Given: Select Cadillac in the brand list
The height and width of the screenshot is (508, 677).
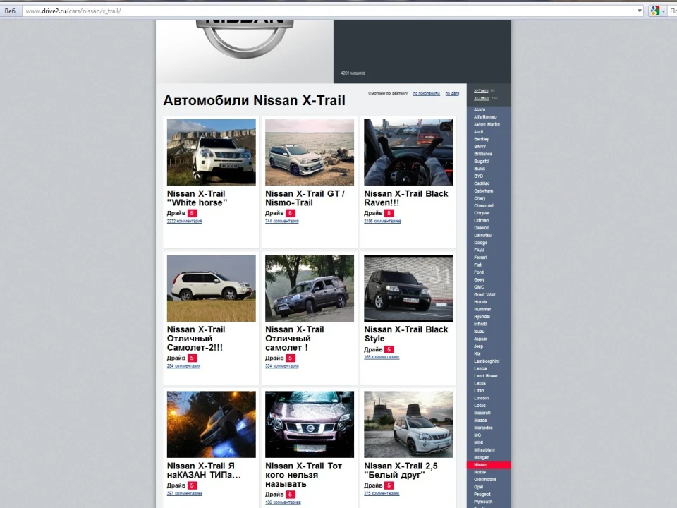Looking at the screenshot, I should tap(482, 183).
